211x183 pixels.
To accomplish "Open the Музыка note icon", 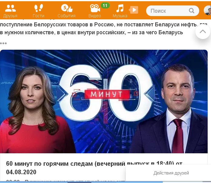I will click(x=120, y=8).
